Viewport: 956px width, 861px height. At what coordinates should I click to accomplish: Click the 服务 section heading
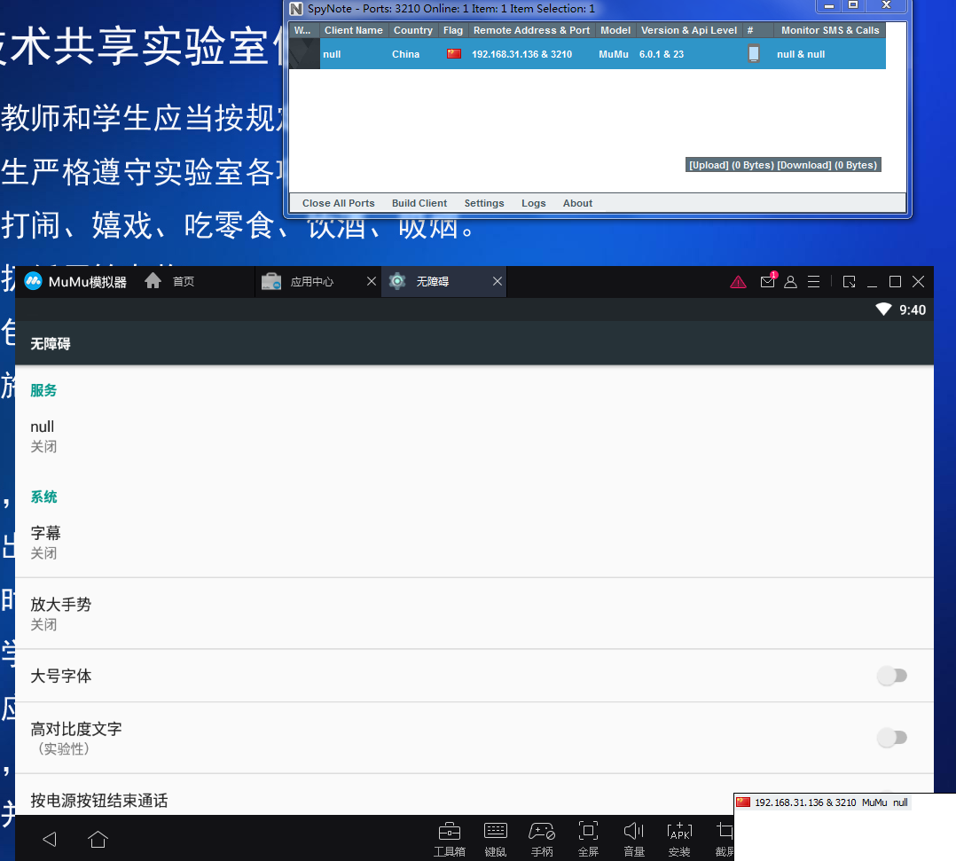tap(43, 390)
